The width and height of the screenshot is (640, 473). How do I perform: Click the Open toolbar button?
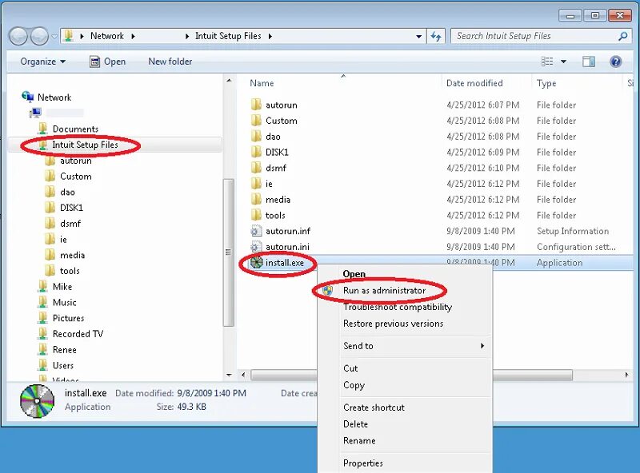click(107, 62)
